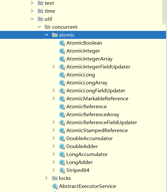
Task: Click the AtomicMarkableReference class icon
Action: (62, 99)
